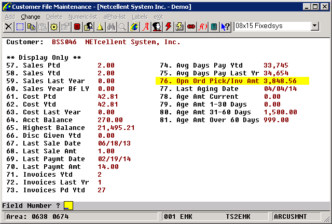Open the yellow gear settings icon
The width and height of the screenshot is (332, 224).
(54, 27)
